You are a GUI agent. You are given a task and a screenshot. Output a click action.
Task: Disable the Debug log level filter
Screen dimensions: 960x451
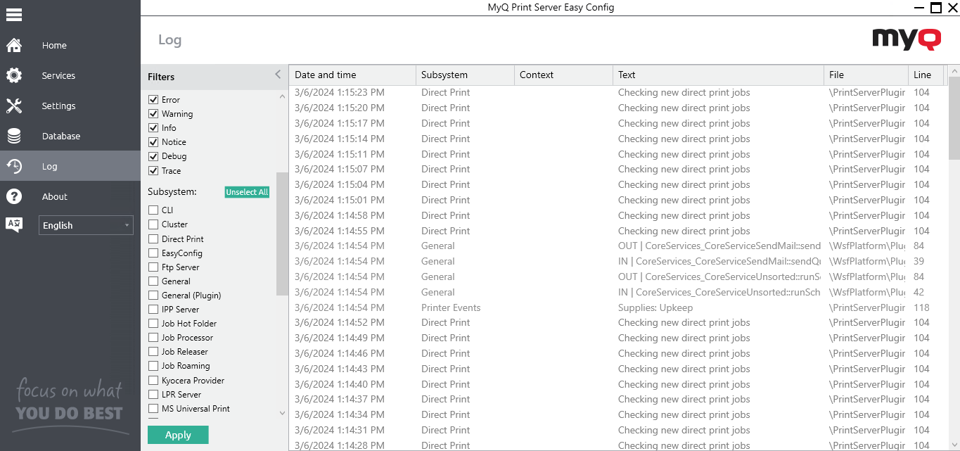[153, 156]
